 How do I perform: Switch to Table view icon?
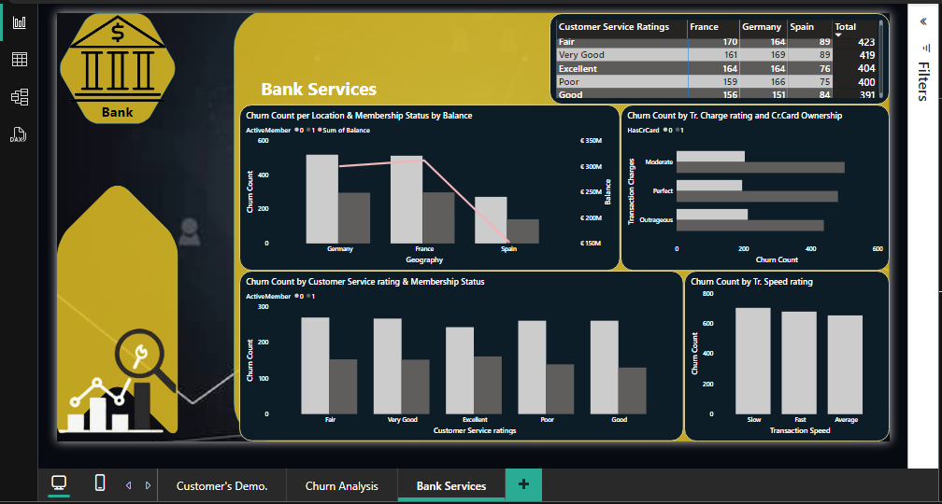(20, 60)
